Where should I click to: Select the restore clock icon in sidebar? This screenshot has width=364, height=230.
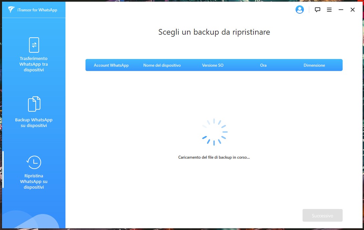(x=34, y=162)
